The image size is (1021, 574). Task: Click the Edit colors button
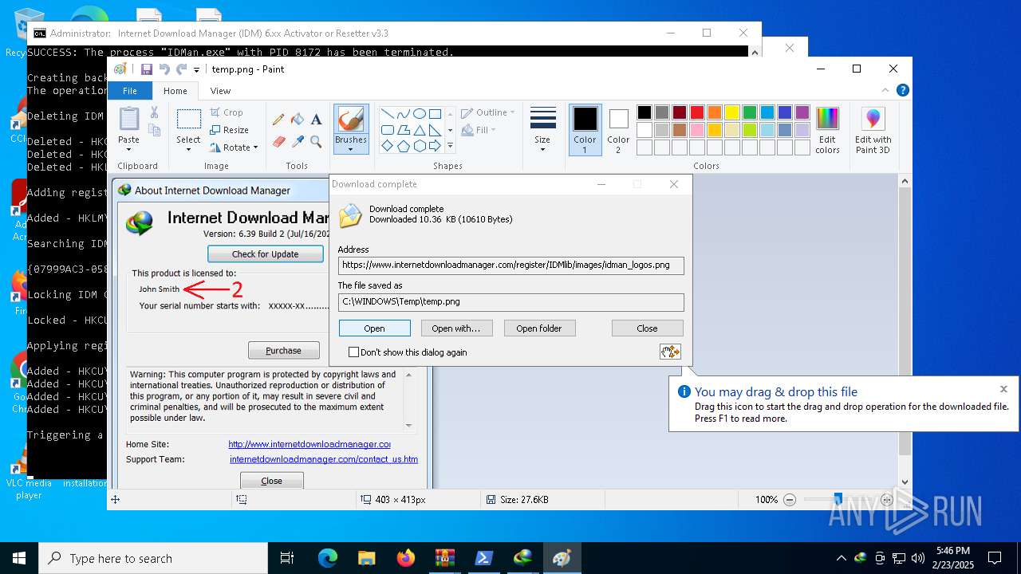pos(827,130)
